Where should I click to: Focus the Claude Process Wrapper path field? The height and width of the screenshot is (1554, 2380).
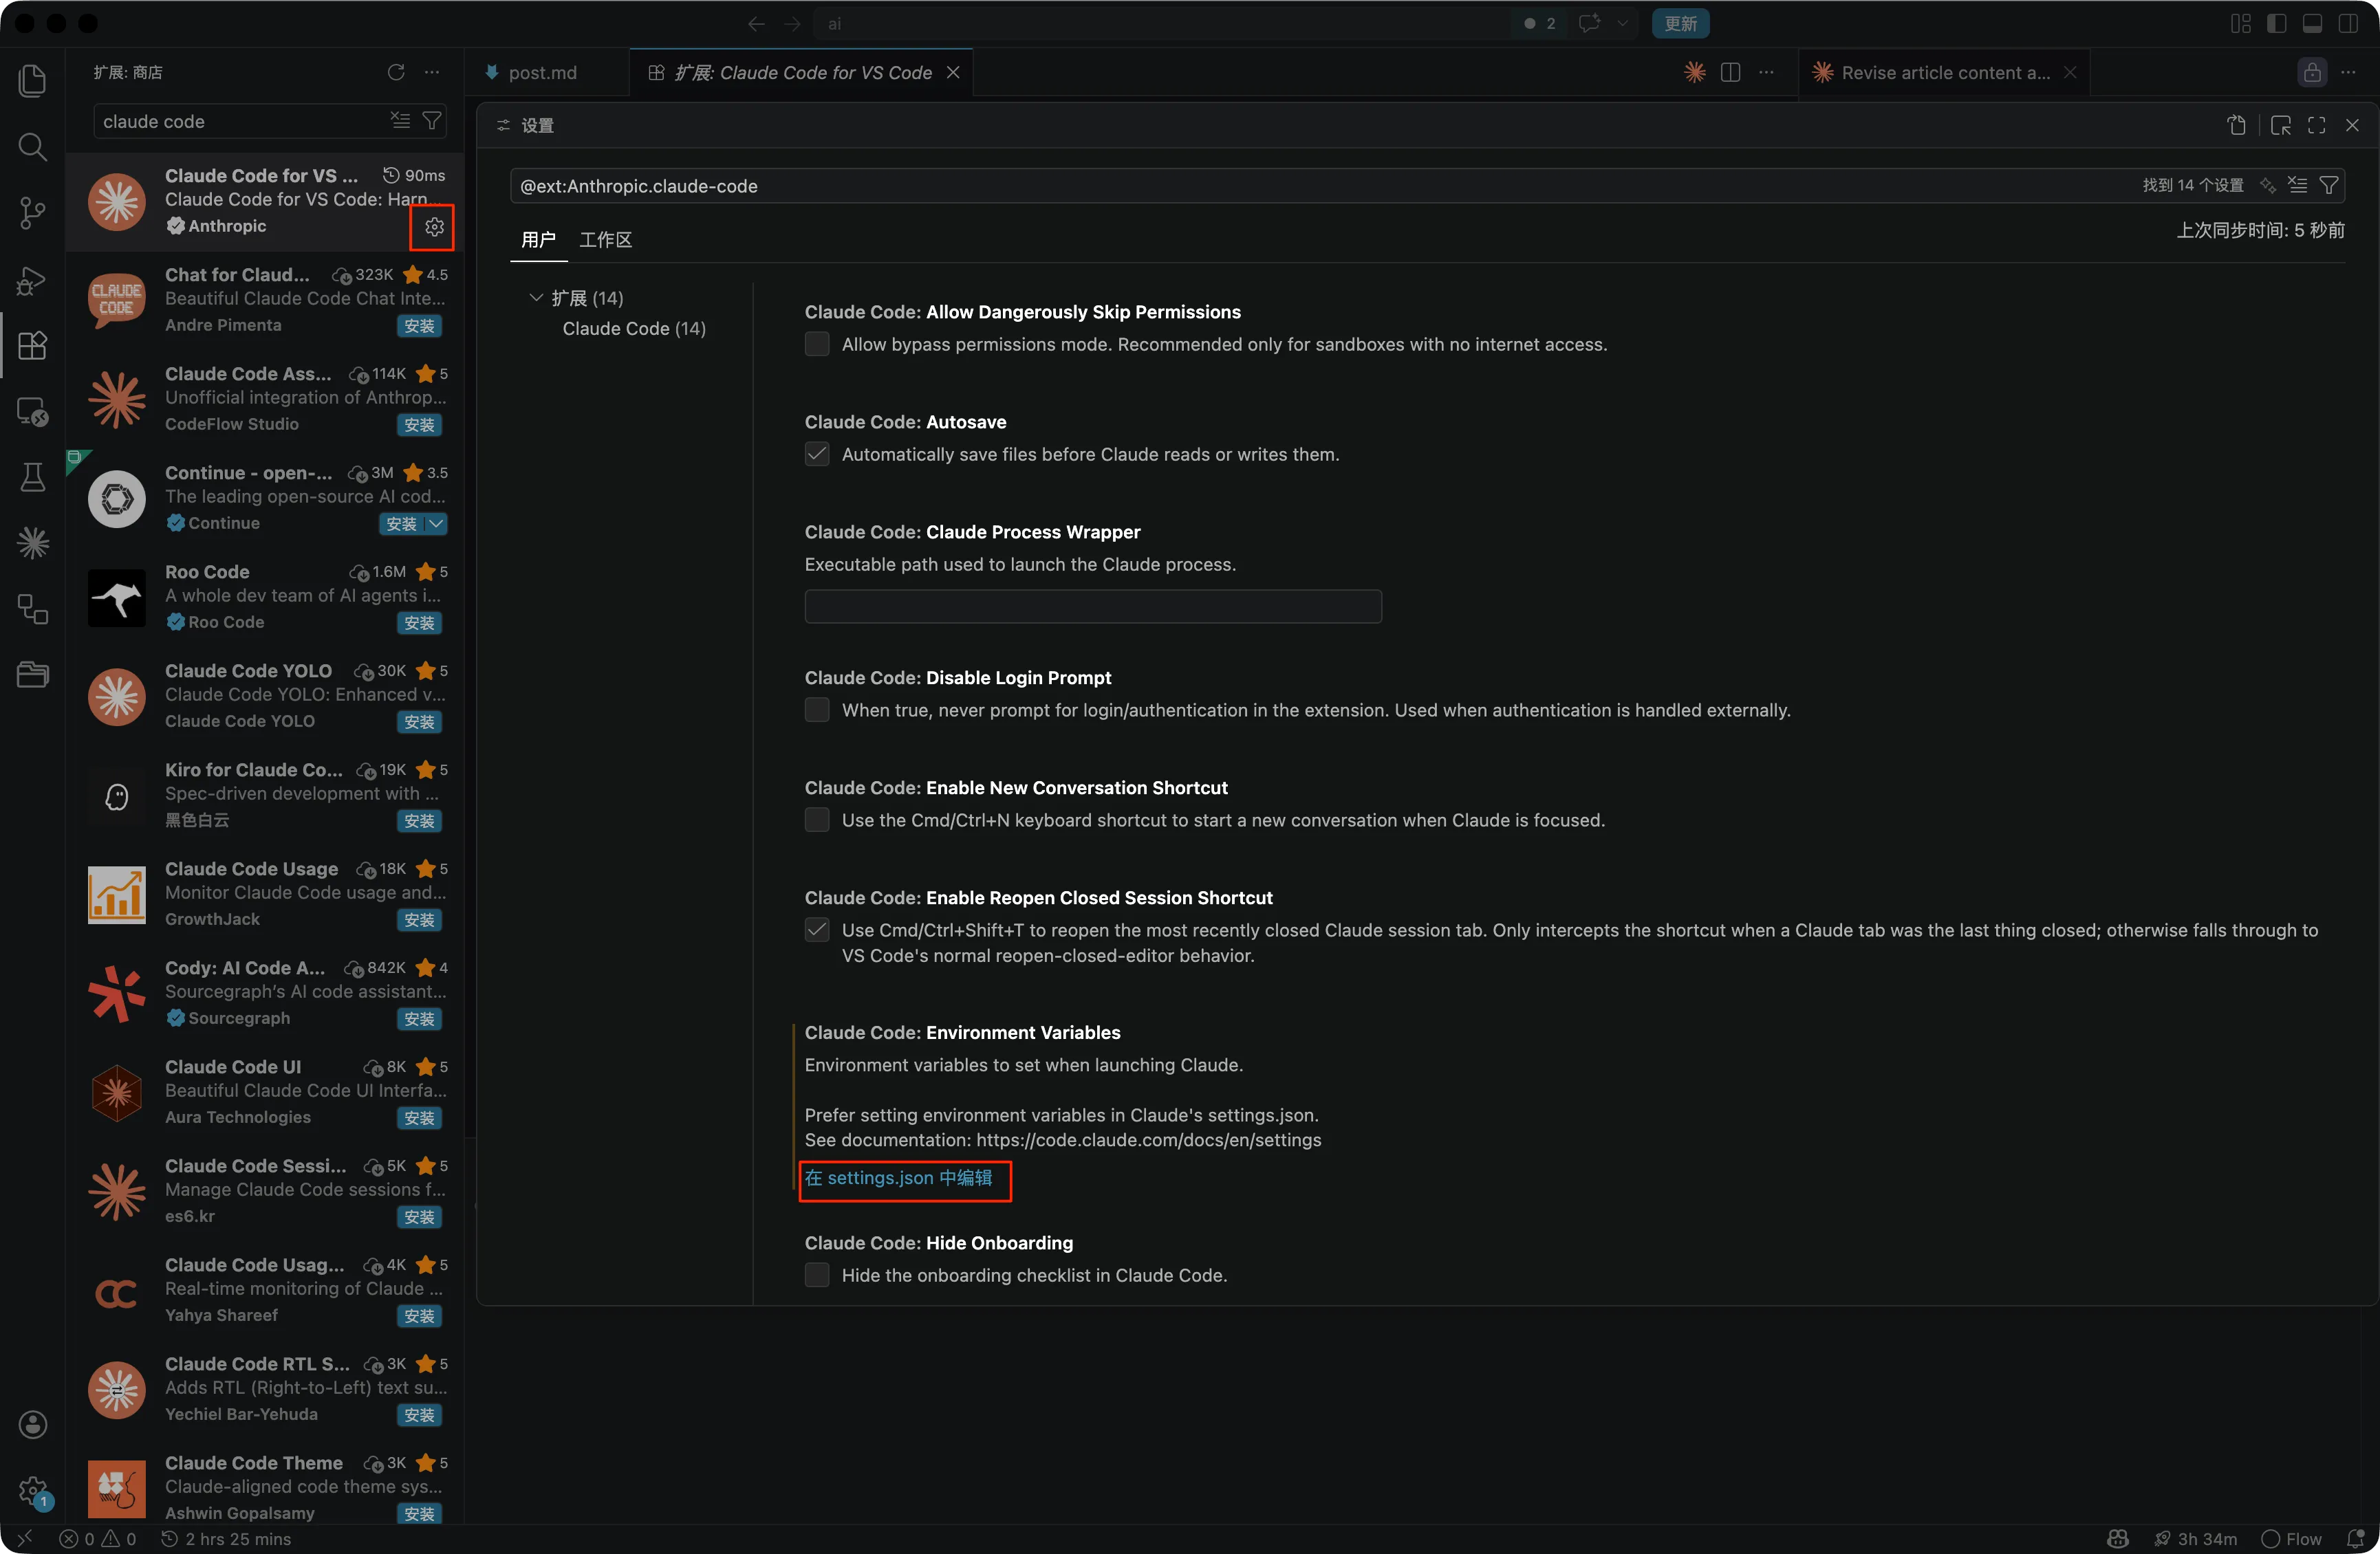pyautogui.click(x=1093, y=606)
